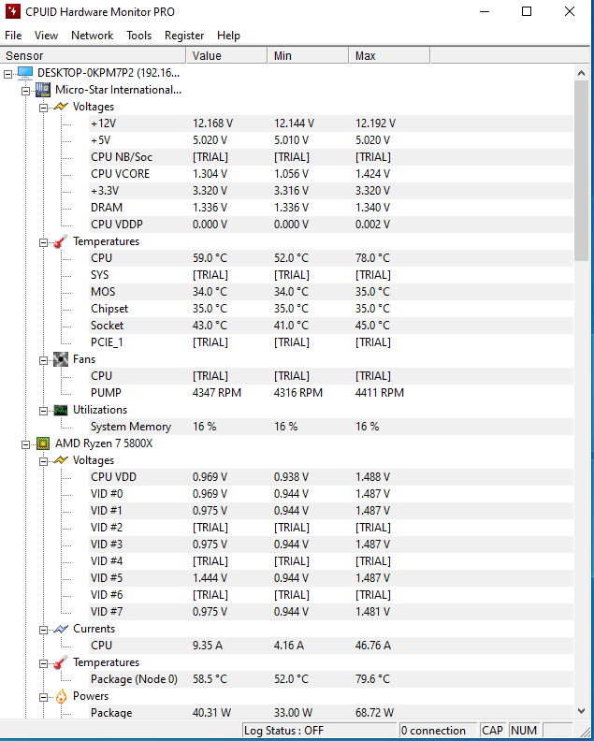
Task: Collapse the AMD Ryzen 7 5800X node
Action: [25, 444]
